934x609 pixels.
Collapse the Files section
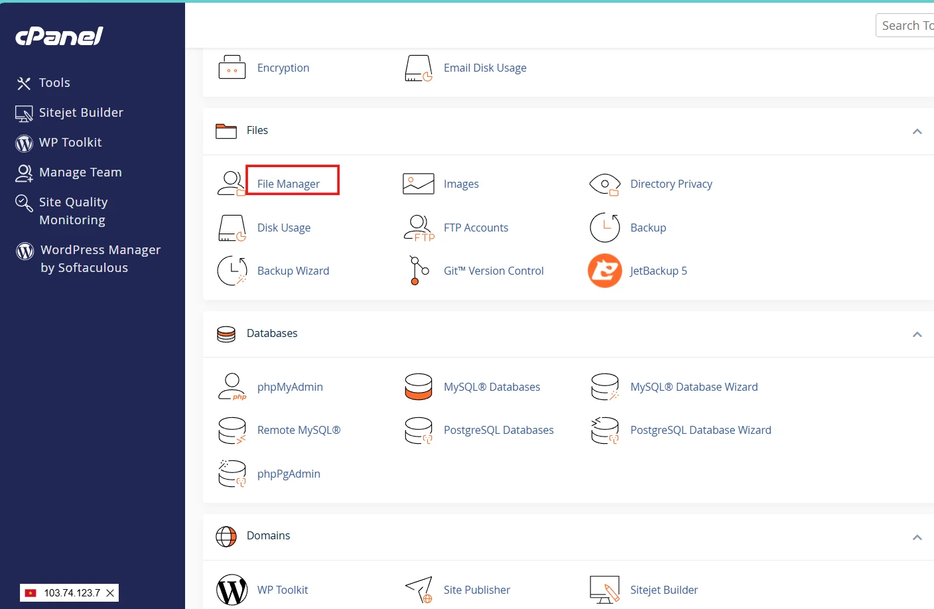point(917,131)
